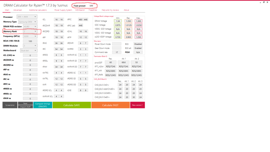Open the Memory Rank dropdown

click(x=30, y=31)
